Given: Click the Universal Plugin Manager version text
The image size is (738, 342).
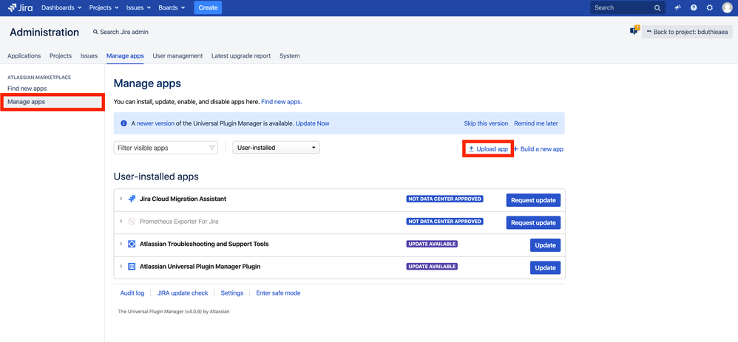Looking at the screenshot, I should (174, 312).
